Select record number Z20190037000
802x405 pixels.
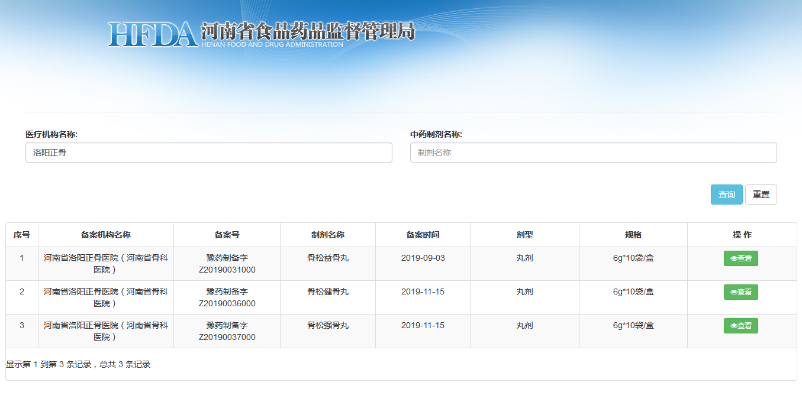[x=227, y=337]
